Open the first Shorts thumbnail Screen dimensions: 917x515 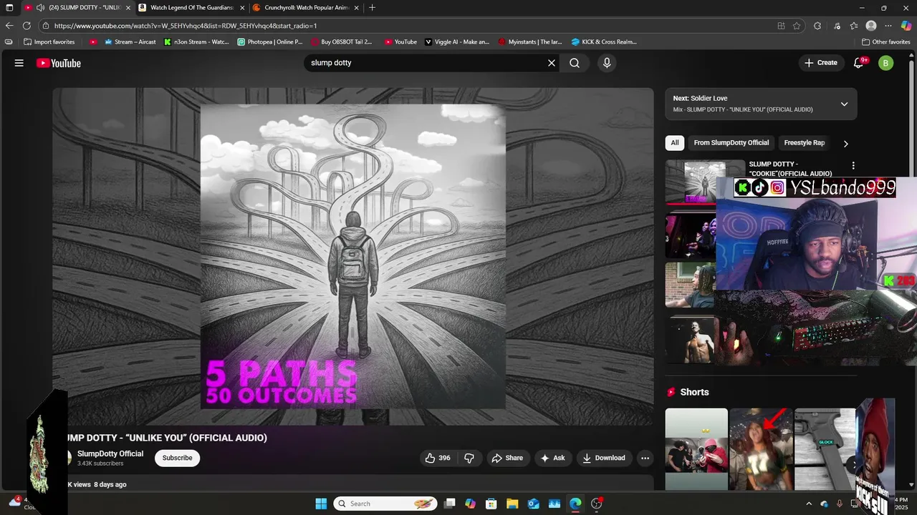tap(696, 448)
